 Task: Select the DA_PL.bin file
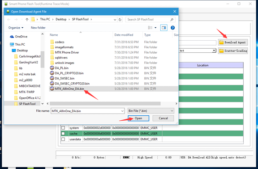pos(61,68)
